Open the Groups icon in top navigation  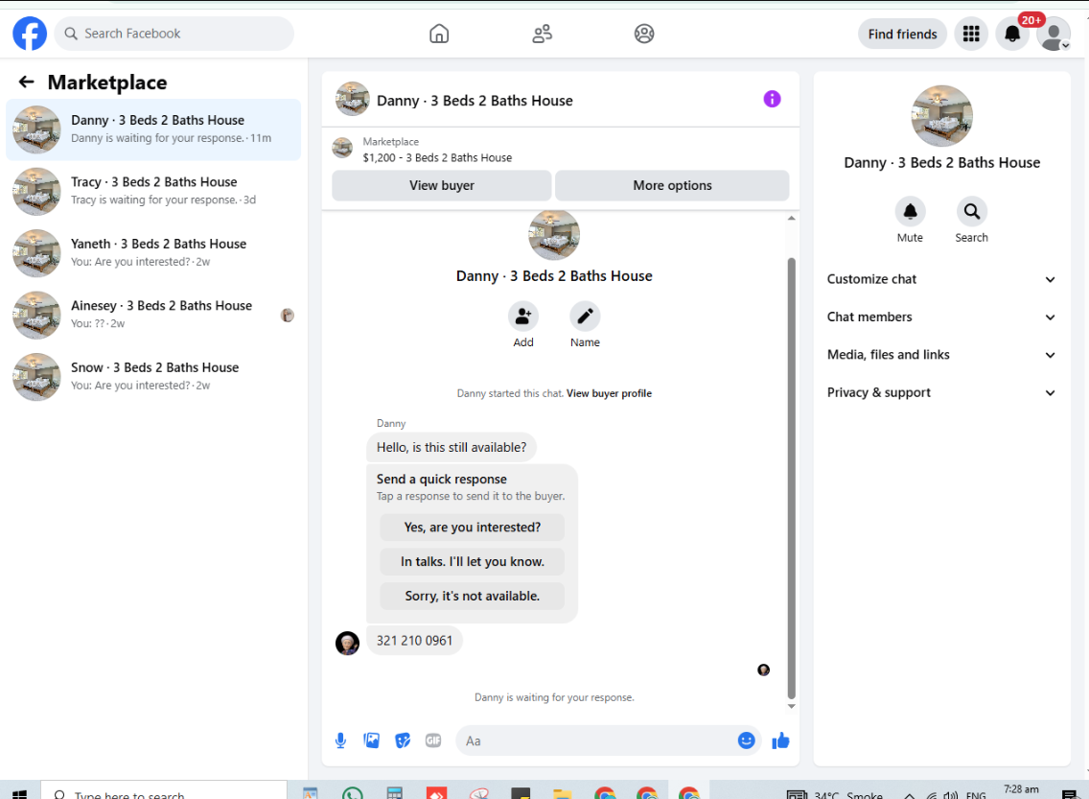(644, 34)
